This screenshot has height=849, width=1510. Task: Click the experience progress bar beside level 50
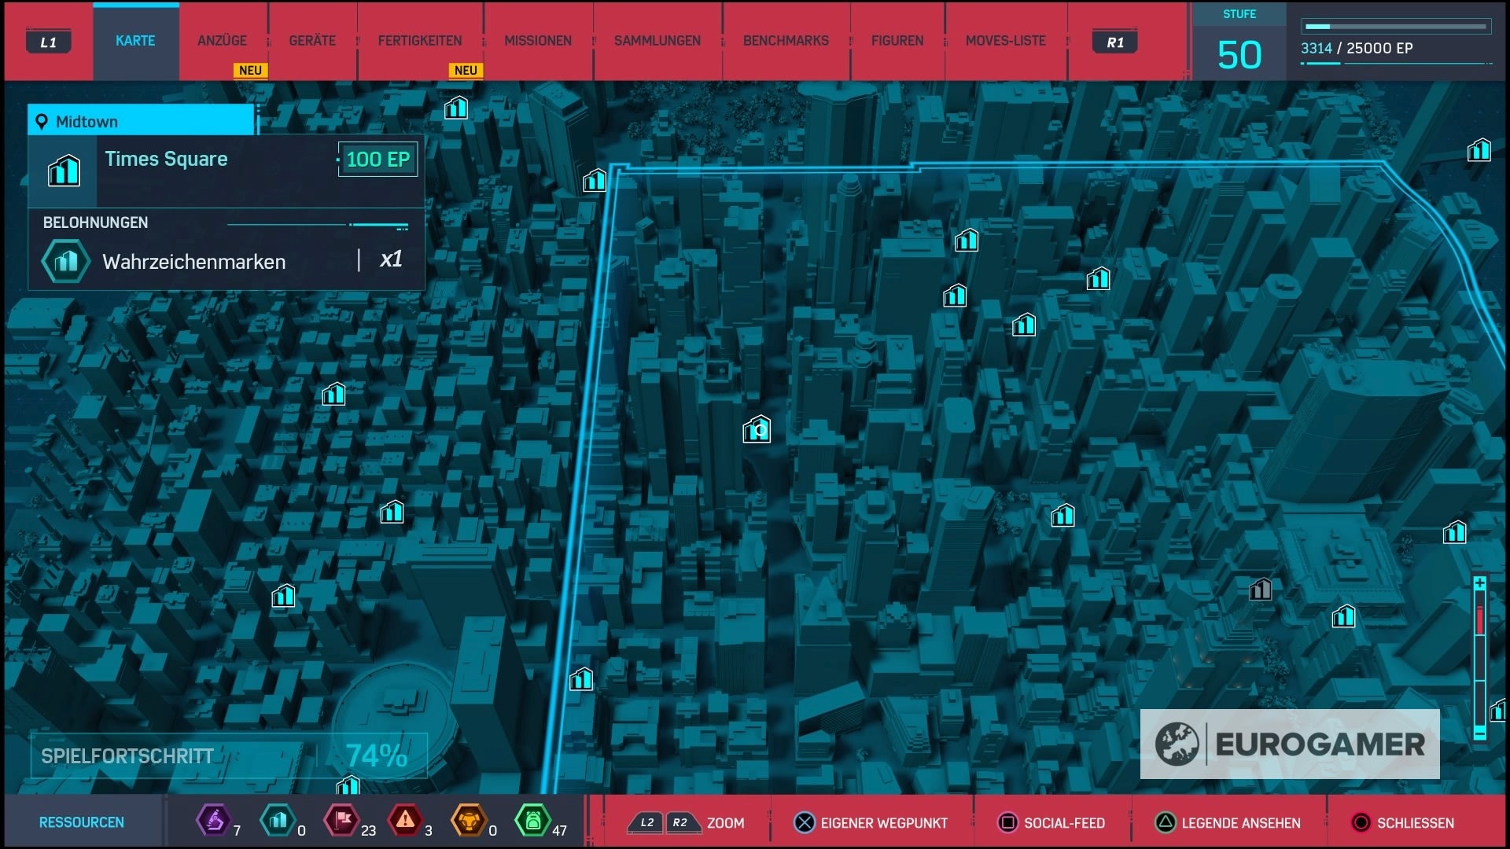tap(1397, 27)
